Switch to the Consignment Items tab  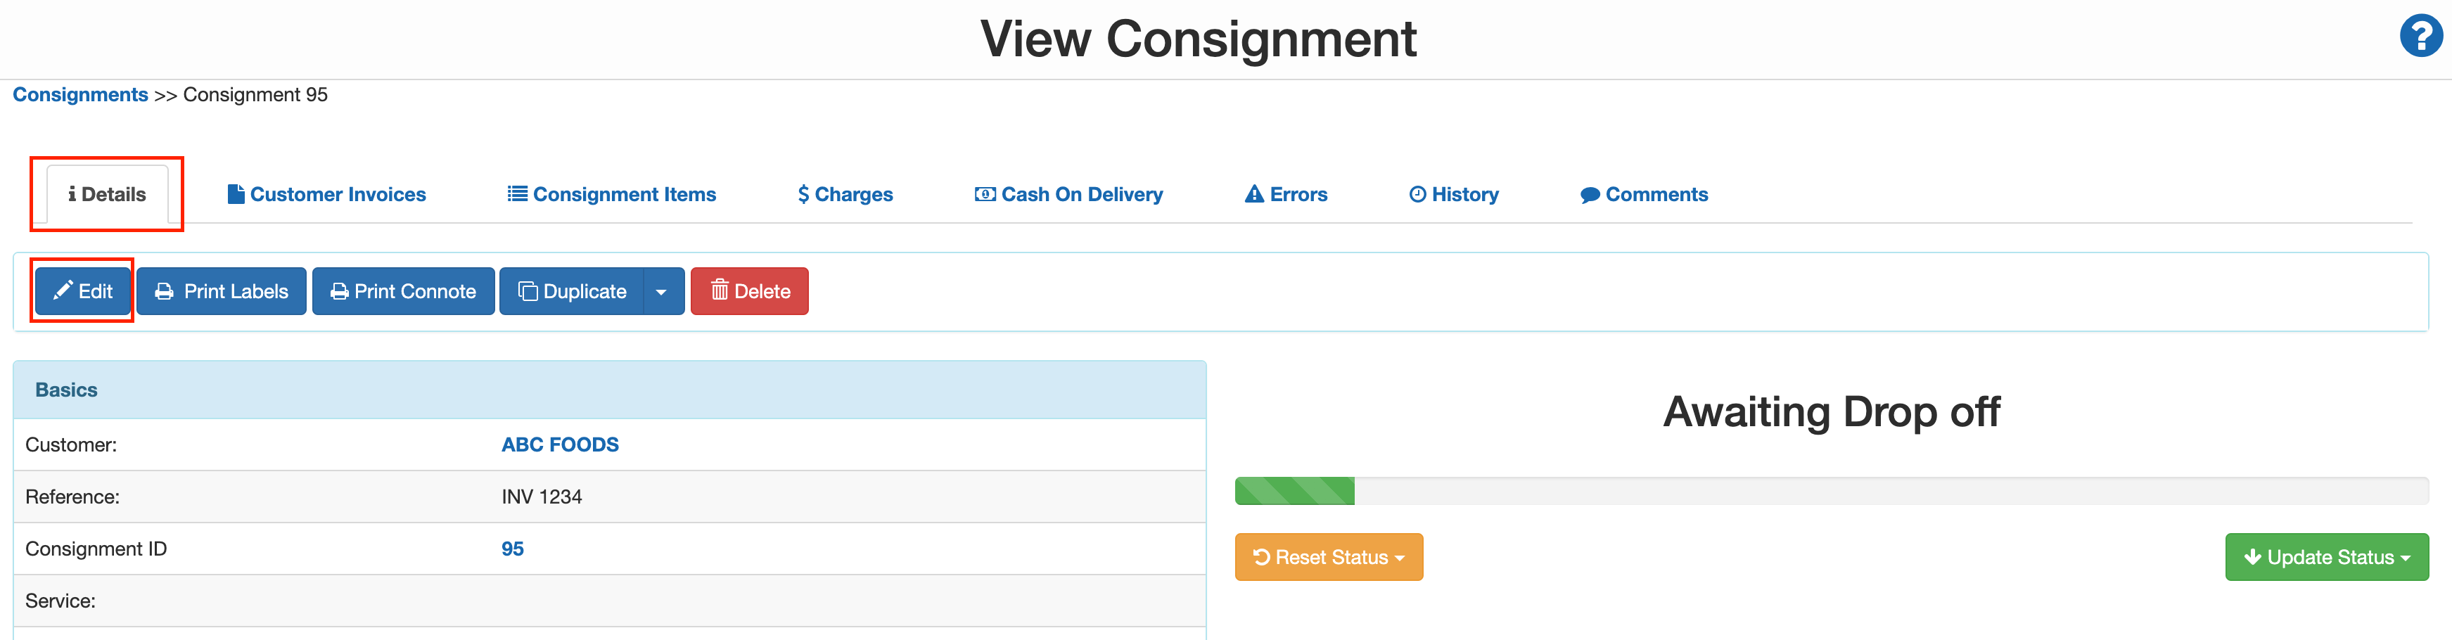[x=625, y=193]
